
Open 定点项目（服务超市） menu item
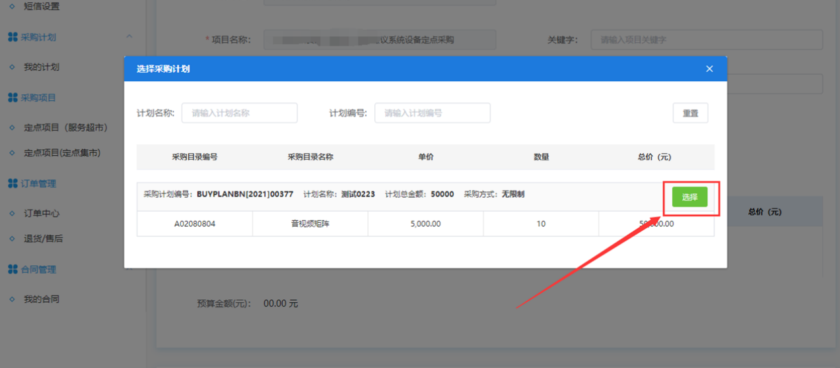coord(65,127)
